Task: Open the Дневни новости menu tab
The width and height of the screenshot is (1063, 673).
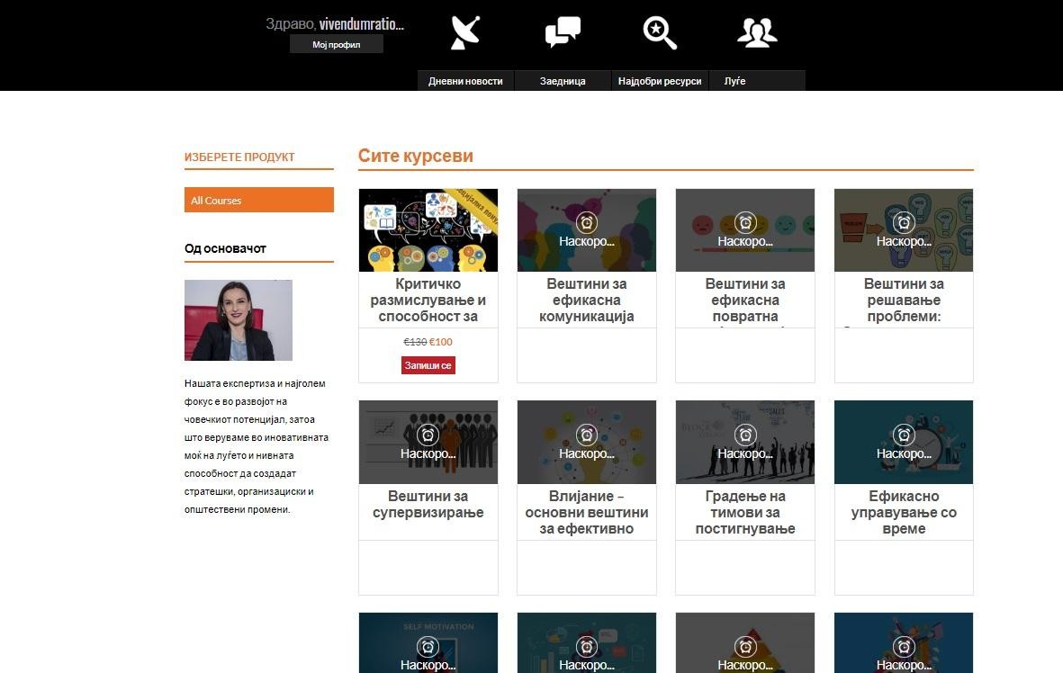Action: tap(465, 81)
